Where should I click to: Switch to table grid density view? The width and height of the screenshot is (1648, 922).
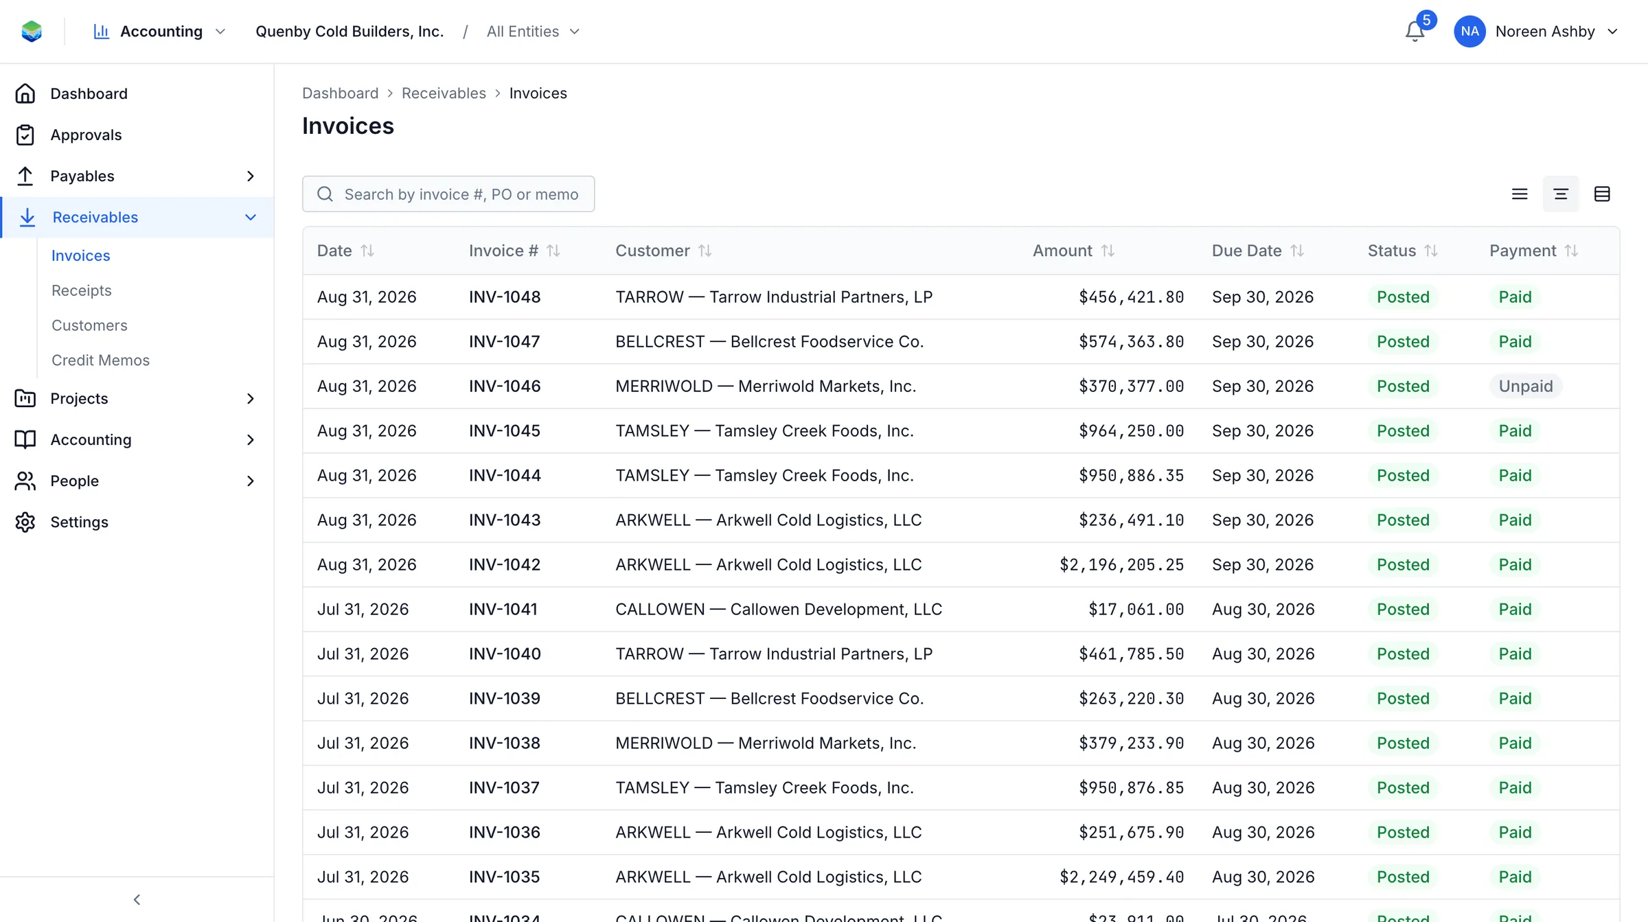1602,194
